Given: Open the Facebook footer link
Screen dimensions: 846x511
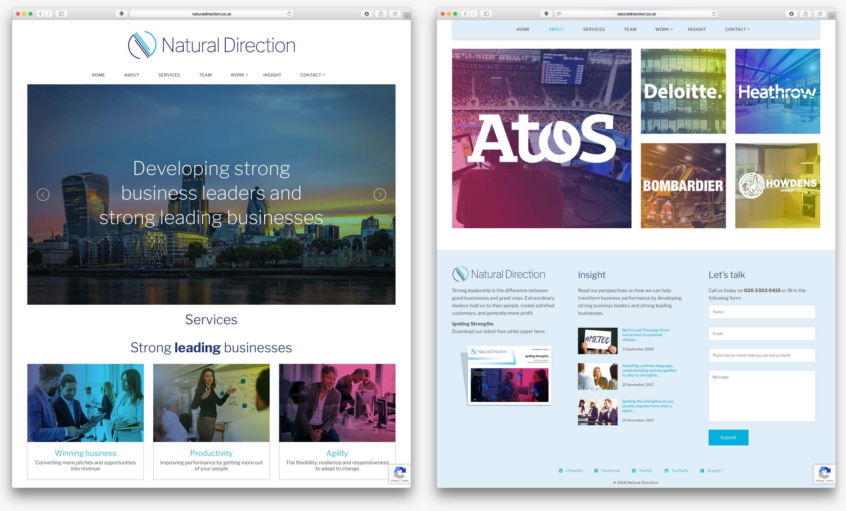Looking at the screenshot, I should click(x=607, y=470).
